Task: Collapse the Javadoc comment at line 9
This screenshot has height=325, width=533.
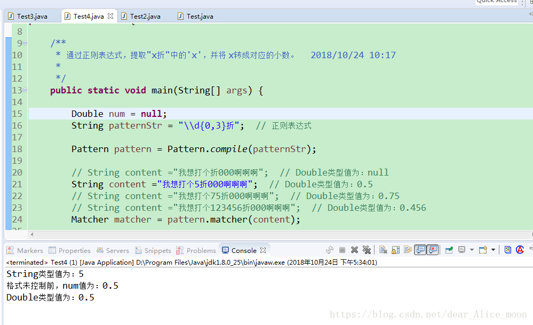Action: coord(25,43)
